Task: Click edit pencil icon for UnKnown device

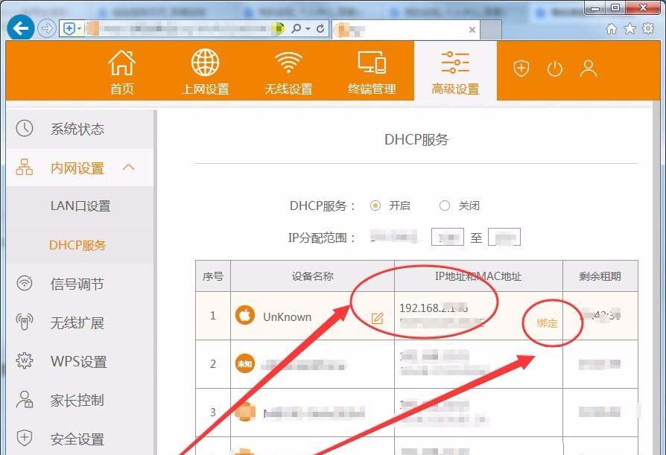Action: tap(378, 318)
